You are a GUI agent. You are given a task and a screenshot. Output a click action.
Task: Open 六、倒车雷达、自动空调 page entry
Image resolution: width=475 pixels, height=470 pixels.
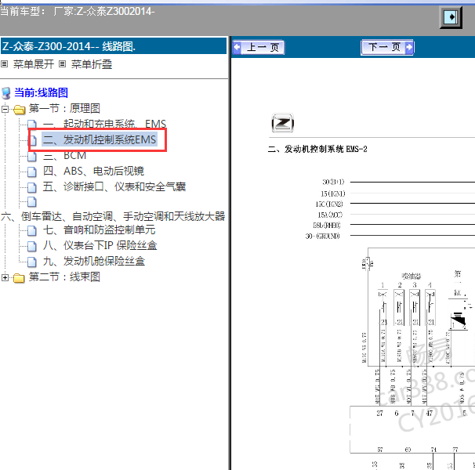pyautogui.click(x=113, y=216)
